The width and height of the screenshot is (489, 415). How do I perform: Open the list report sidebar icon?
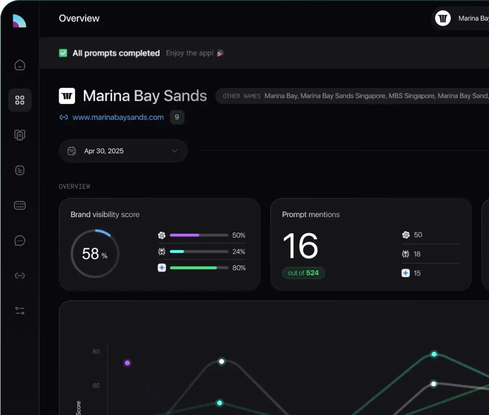click(20, 170)
